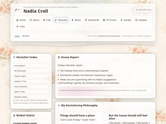Open the Links navigation item

coord(21,26)
